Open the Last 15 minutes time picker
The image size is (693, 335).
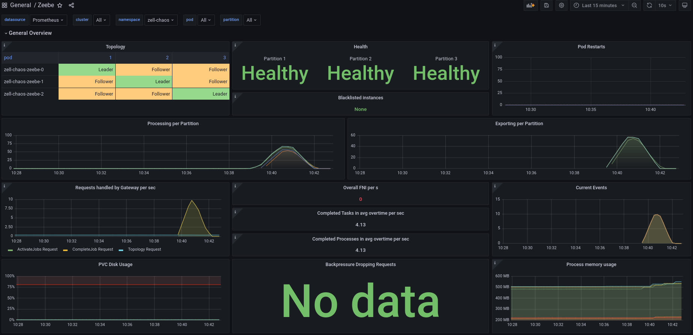click(599, 5)
